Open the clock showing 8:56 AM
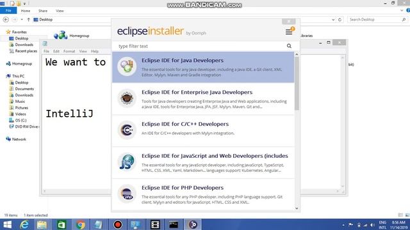 398,225
